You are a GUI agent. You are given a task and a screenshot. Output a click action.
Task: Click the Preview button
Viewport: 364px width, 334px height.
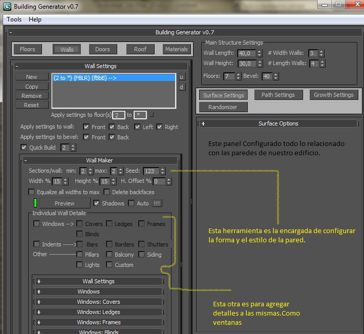(x=65, y=203)
